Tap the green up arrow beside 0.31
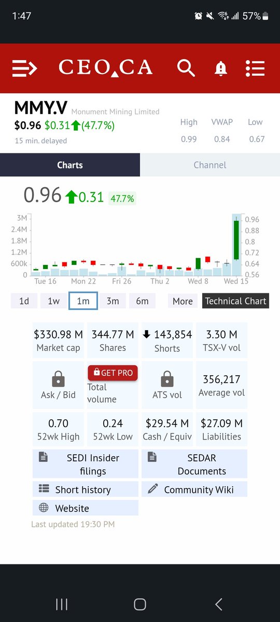This screenshot has height=622, width=280. 71,197
